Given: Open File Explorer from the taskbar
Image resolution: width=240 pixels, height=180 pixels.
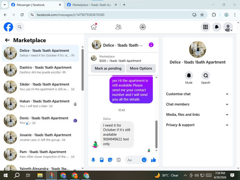Looking at the screenshot, I should pyautogui.click(x=40, y=175).
